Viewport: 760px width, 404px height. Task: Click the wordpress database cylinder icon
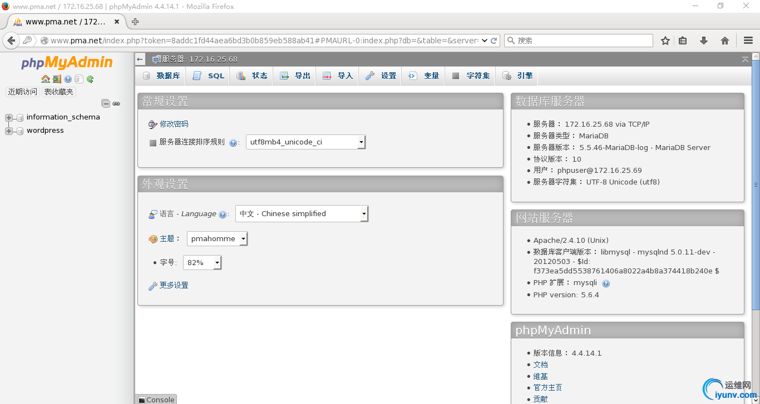pos(20,131)
